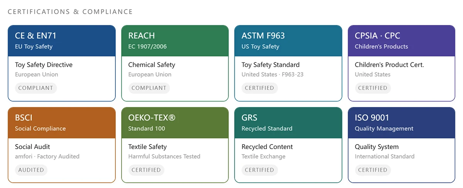
Task: Click the Quality System text
Action: pyautogui.click(x=377, y=146)
